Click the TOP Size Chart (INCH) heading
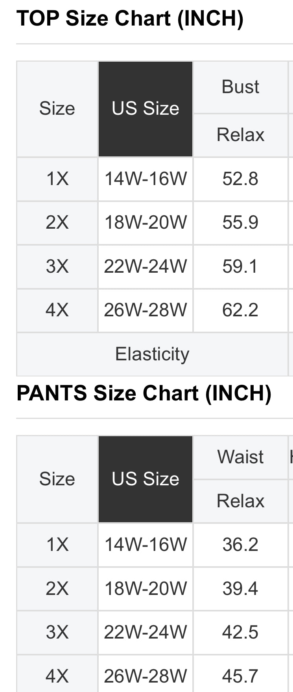 tap(130, 18)
